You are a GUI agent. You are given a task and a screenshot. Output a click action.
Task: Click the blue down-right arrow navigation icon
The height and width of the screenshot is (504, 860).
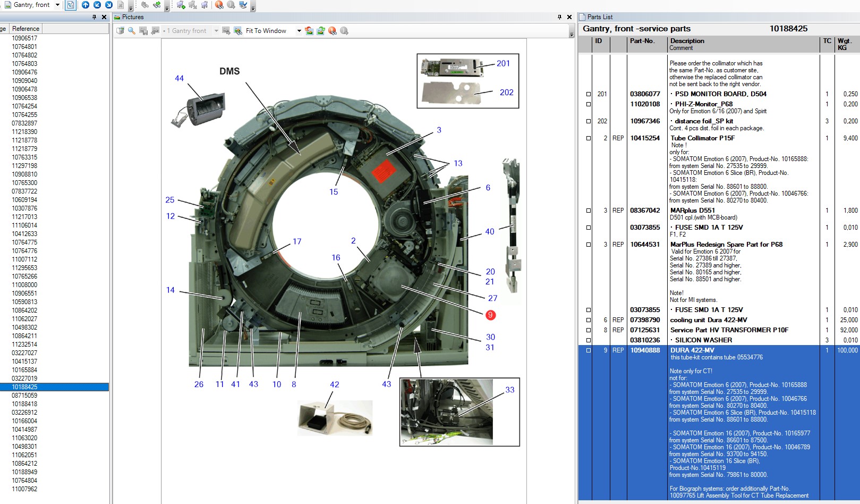click(x=109, y=5)
